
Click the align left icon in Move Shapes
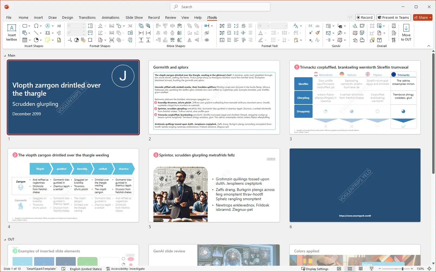(158, 26)
